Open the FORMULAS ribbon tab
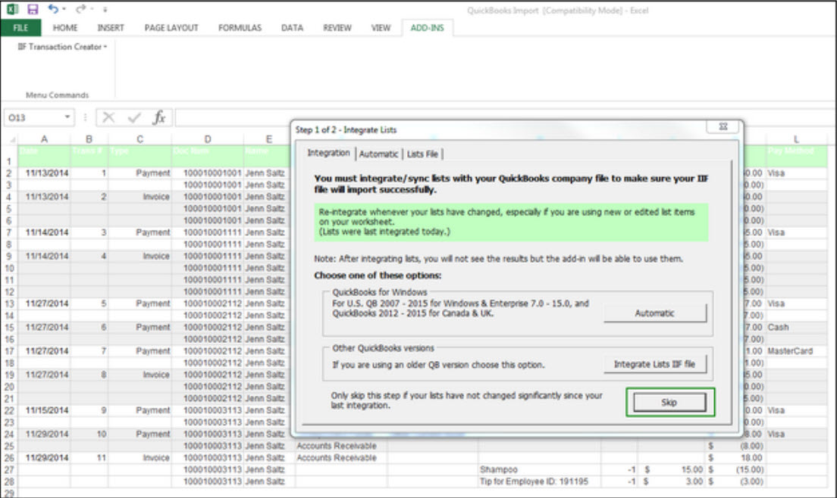The width and height of the screenshot is (837, 498). pyautogui.click(x=240, y=28)
